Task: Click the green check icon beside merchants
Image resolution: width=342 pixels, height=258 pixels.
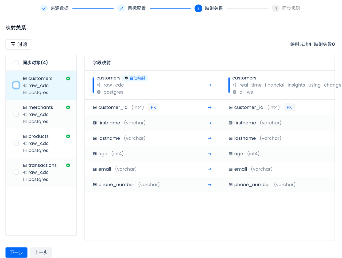Action: point(68,107)
